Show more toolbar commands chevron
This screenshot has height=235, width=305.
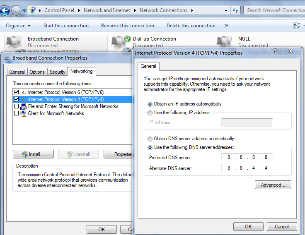(226, 25)
